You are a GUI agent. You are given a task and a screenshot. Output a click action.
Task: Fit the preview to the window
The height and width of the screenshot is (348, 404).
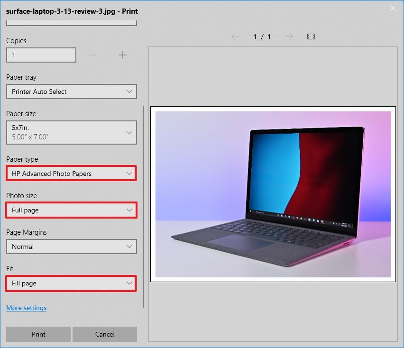tap(311, 37)
